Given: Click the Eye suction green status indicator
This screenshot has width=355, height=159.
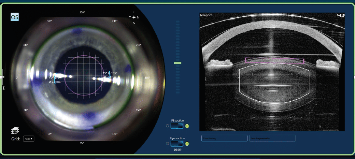Looking at the screenshot, I should coord(187,144).
